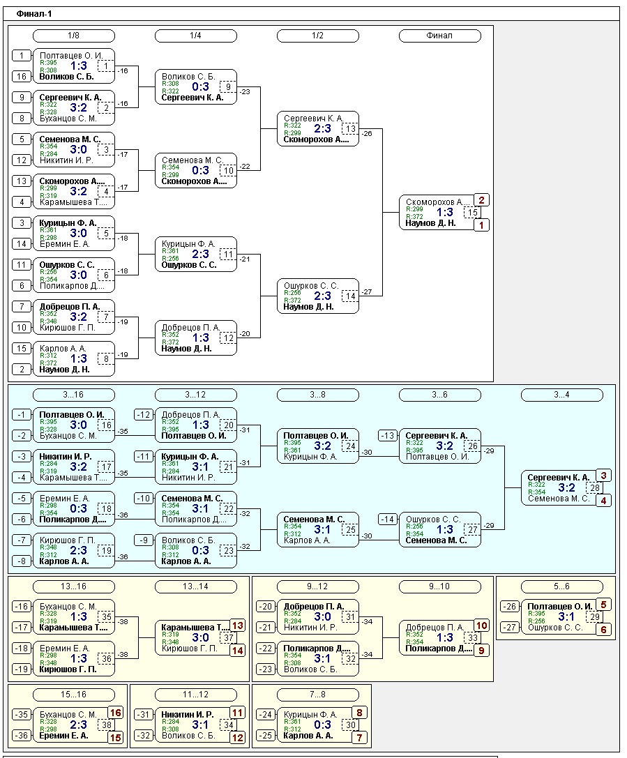Image resolution: width=627 pixels, height=758 pixels.
Task: Select the Финал-1 tab at the top
Action: coord(34,13)
